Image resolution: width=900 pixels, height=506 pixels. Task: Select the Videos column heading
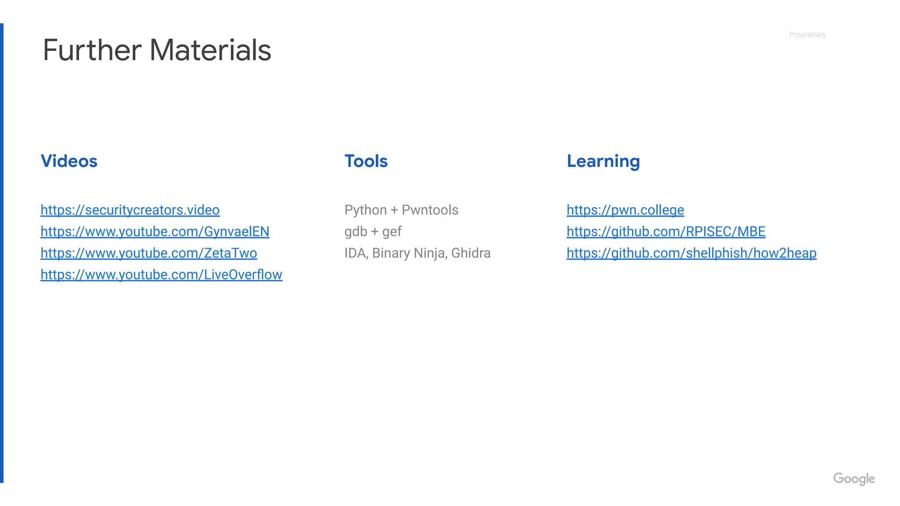(69, 161)
